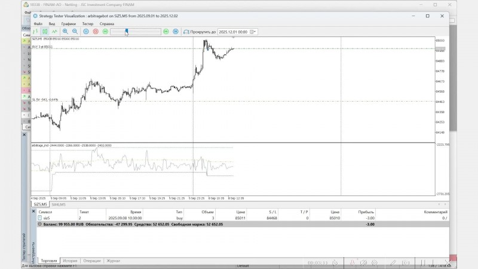Click the 85011 open price cell
The width and height of the screenshot is (478, 269).
click(x=240, y=218)
